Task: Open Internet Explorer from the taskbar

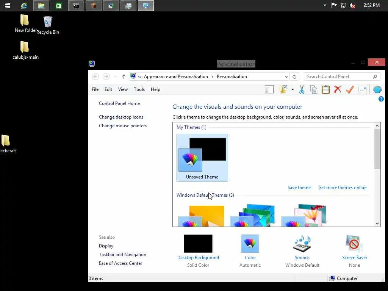Action: [x=24, y=5]
